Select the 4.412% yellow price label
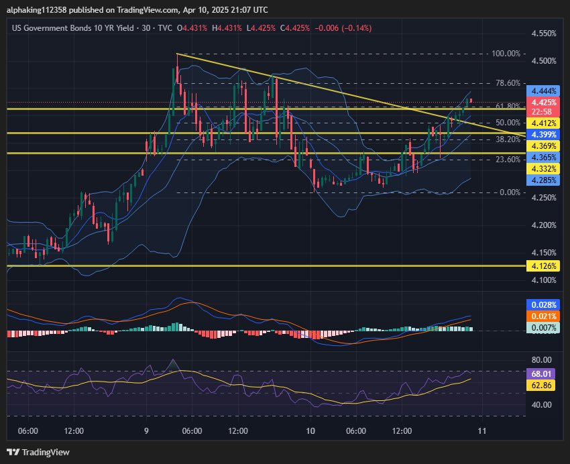This screenshot has height=464, width=570. [x=543, y=123]
